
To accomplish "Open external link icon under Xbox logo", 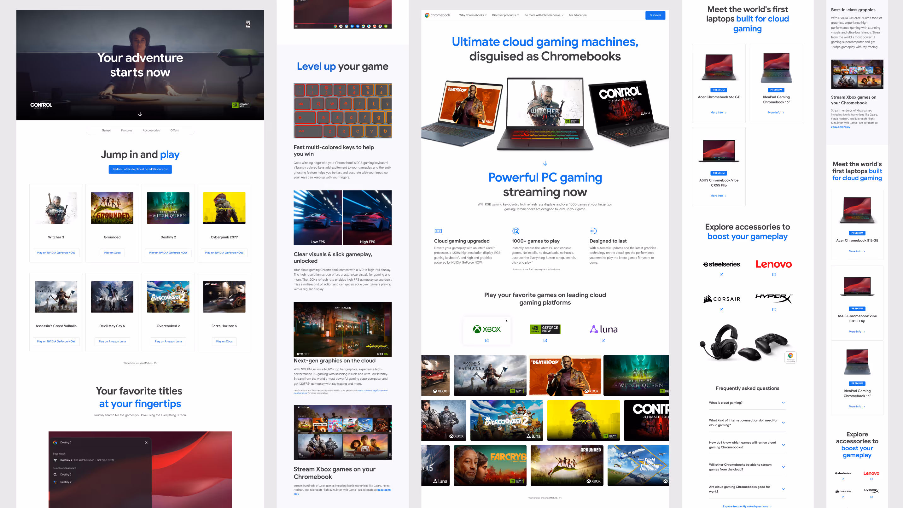I will click(x=487, y=341).
